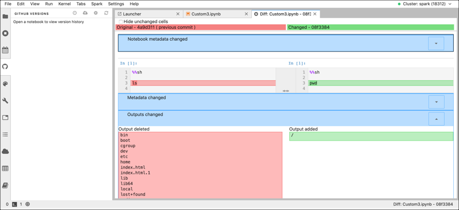Click the clock history icon in GitHub Versions
459x210 pixels.
tap(75, 13)
